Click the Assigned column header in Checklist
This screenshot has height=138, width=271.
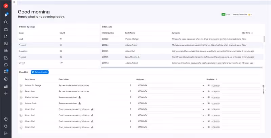(x=140, y=79)
